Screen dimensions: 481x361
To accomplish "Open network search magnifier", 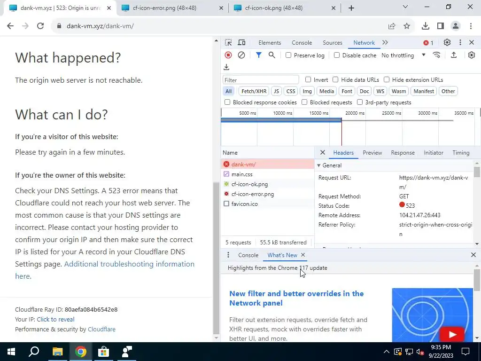I will (272, 55).
